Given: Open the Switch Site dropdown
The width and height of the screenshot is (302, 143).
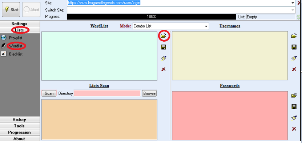Looking at the screenshot, I should [293, 10].
